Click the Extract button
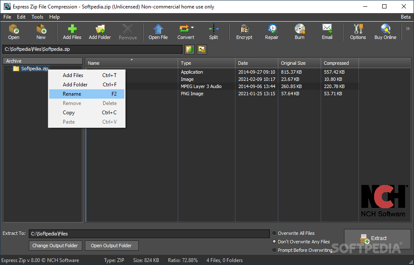414x265 pixels. pos(377,238)
